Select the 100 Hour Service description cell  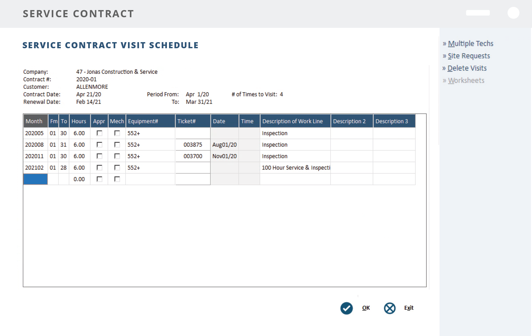pos(295,168)
